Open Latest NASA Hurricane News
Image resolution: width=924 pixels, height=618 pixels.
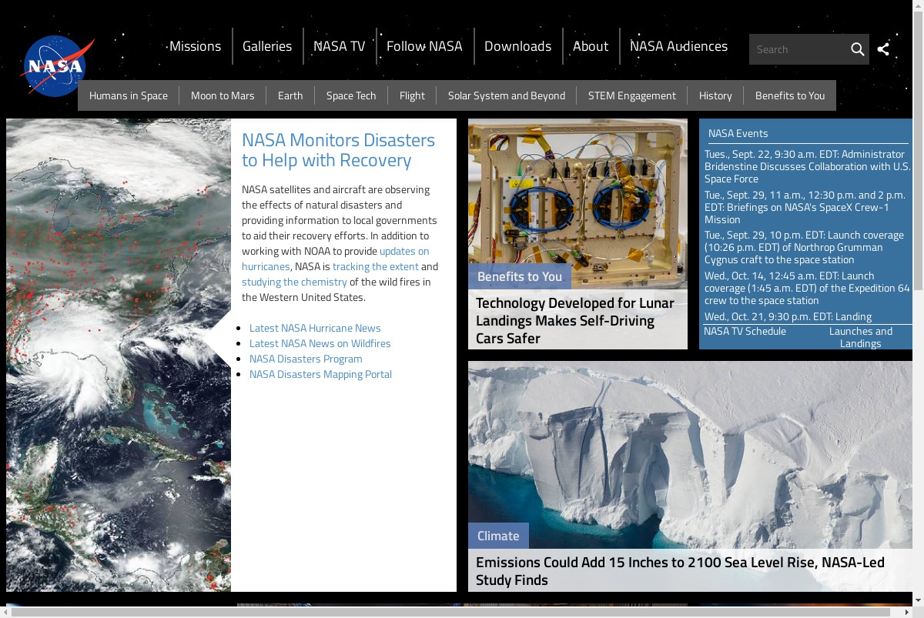tap(315, 328)
